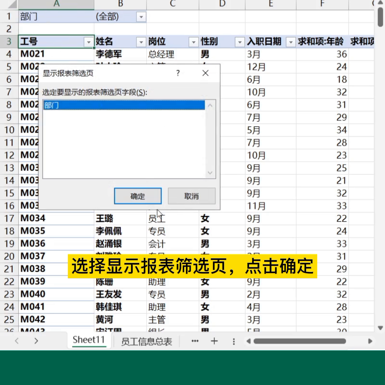Image resolution: width=385 pixels, height=385 pixels.
Task: Click the name cell 王友发
Action: [120, 294]
